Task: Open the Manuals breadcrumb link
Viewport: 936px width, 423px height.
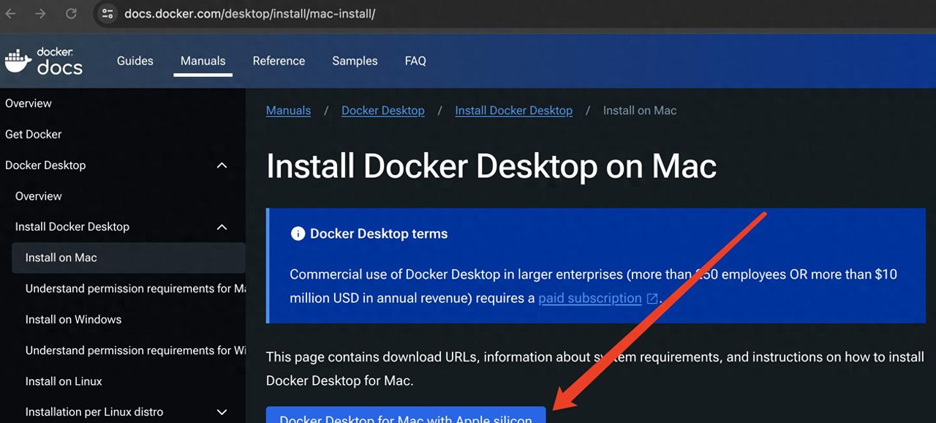Action: pos(288,110)
